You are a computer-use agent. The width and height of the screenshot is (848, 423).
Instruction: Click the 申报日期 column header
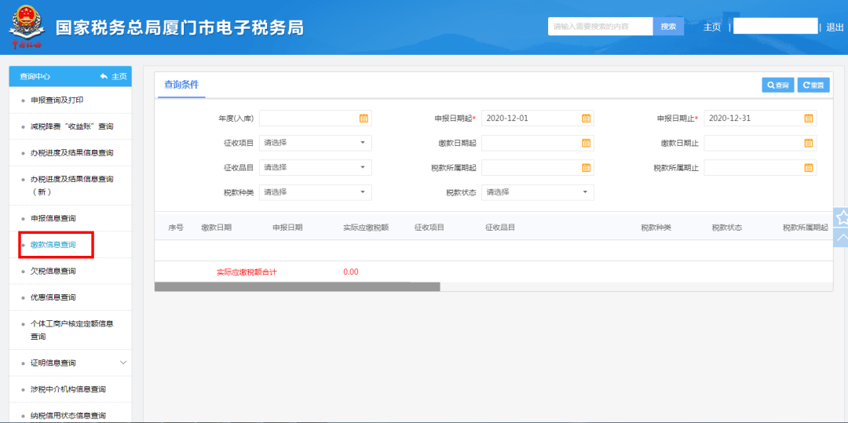coord(287,228)
